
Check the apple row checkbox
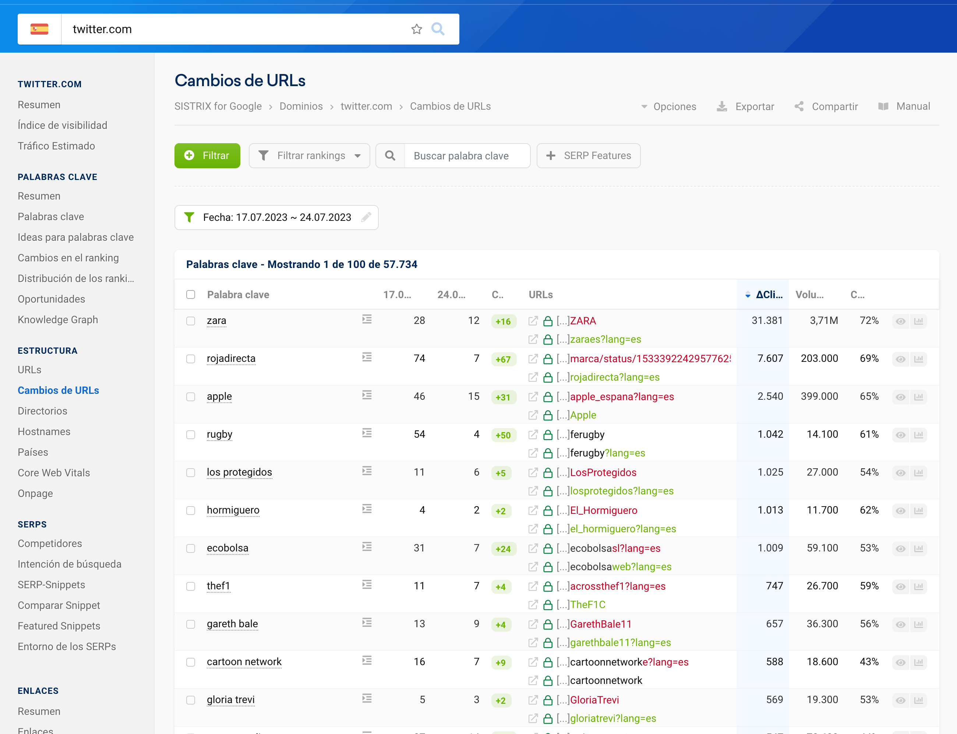(x=191, y=397)
